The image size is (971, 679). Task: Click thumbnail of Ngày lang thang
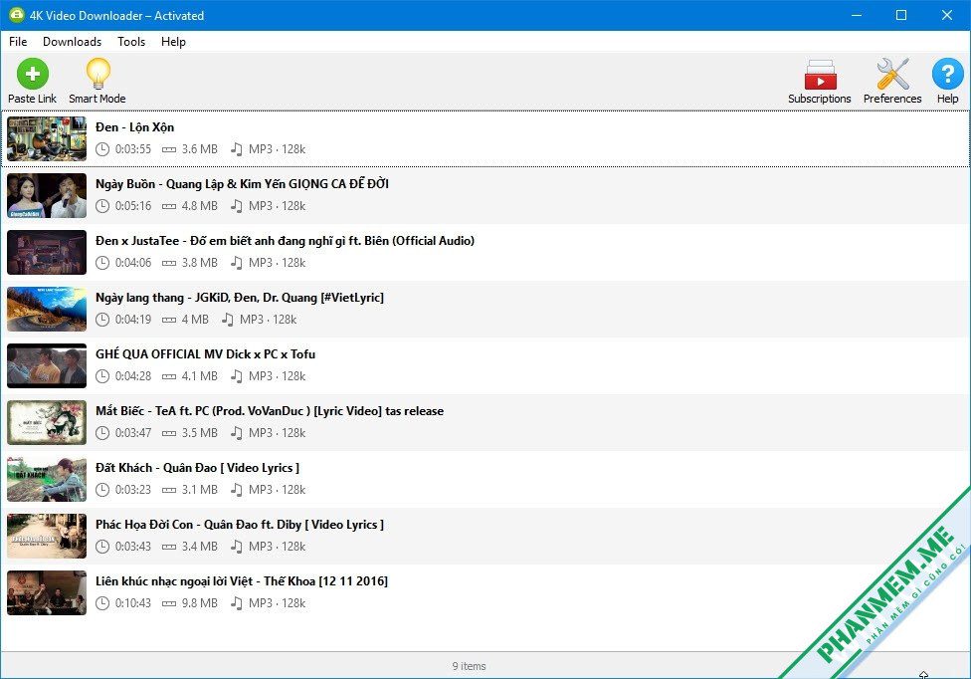pyautogui.click(x=47, y=310)
